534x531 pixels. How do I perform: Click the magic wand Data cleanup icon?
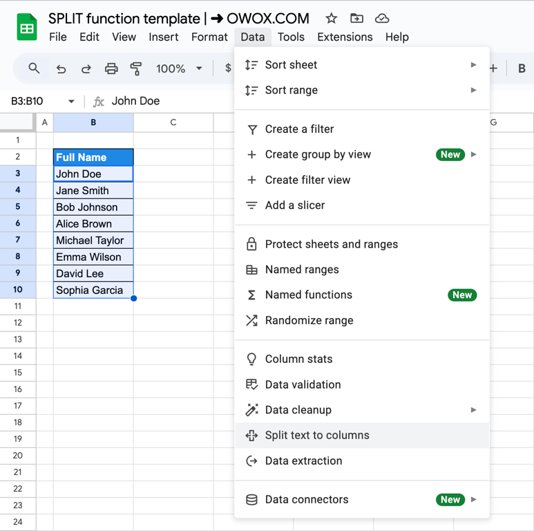(251, 410)
